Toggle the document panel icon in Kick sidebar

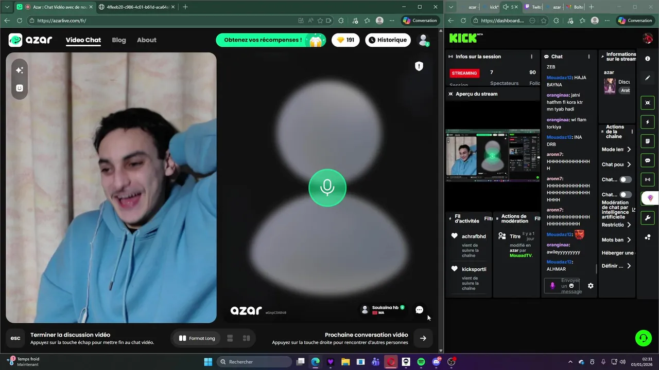[648, 141]
